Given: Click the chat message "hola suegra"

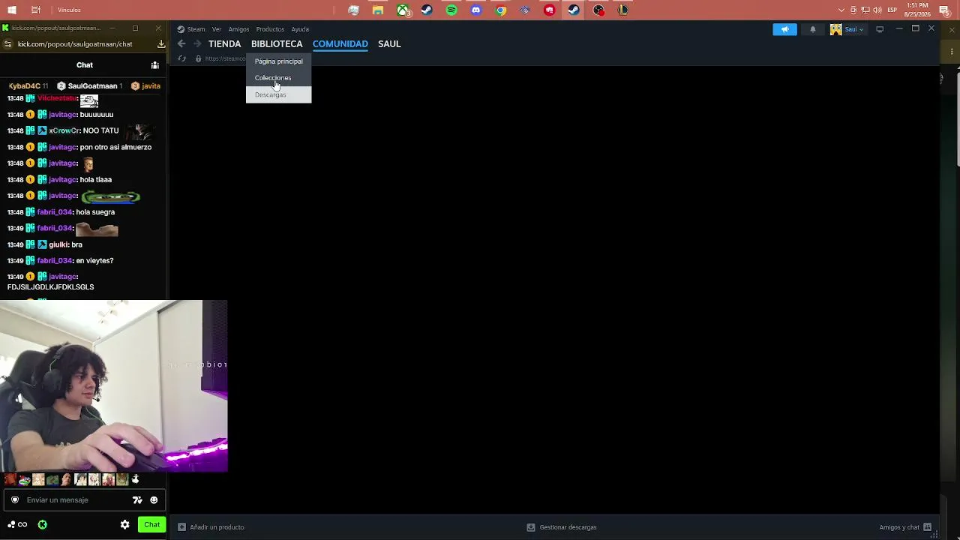Looking at the screenshot, I should (95, 212).
